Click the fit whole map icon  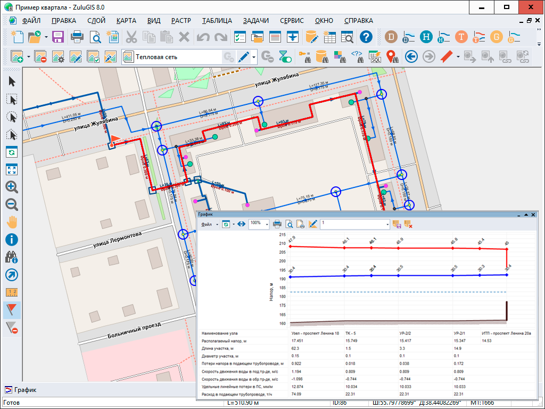12,169
